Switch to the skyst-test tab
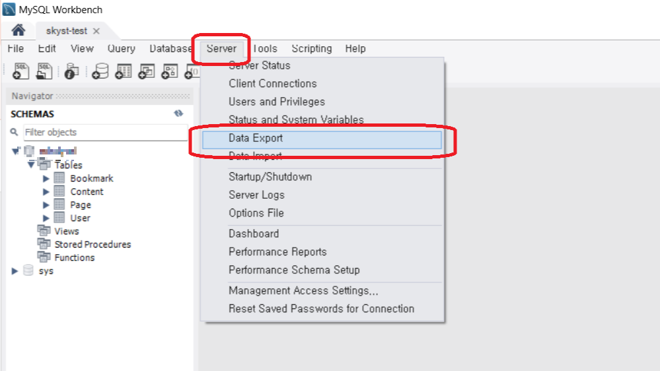 coord(67,31)
